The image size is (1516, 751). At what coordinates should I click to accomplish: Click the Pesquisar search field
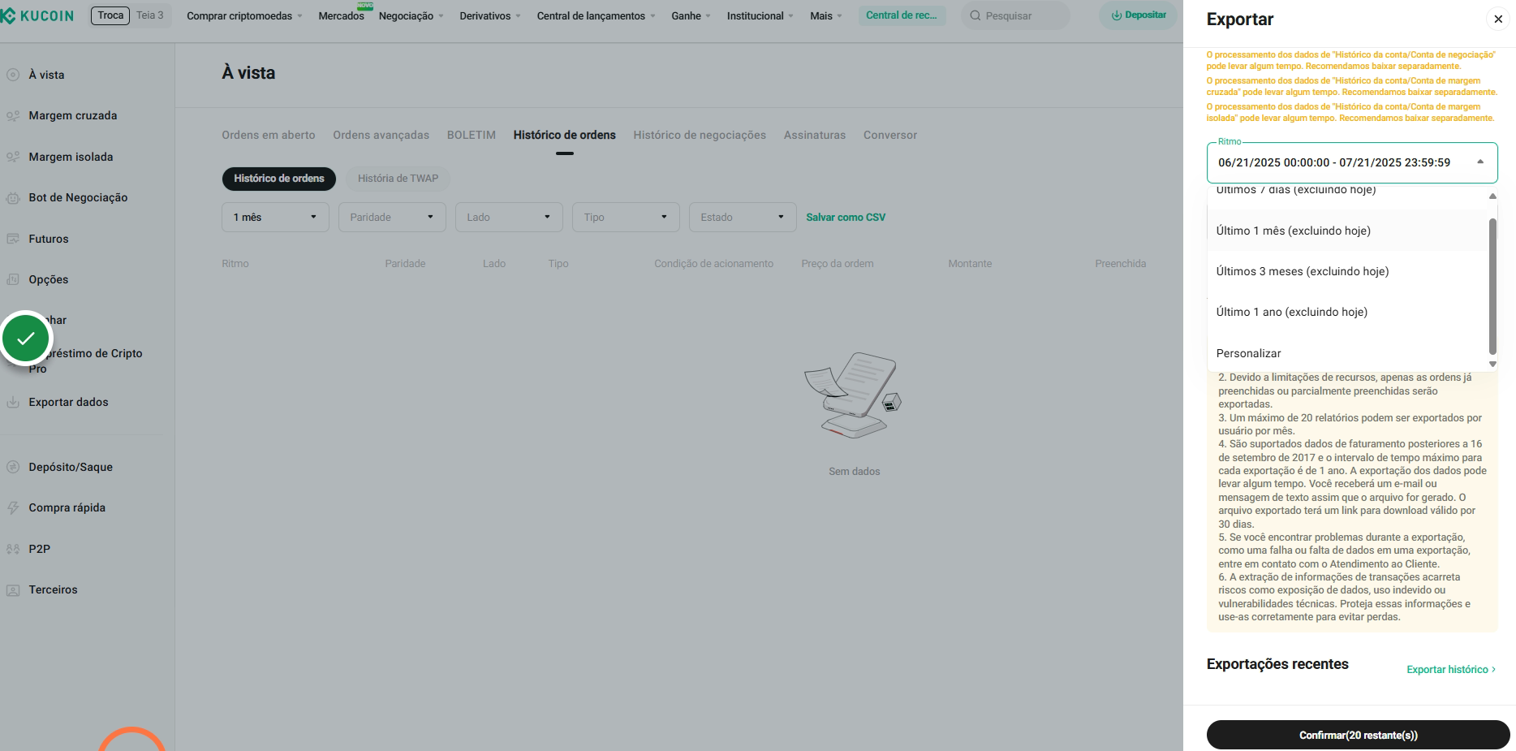1015,15
